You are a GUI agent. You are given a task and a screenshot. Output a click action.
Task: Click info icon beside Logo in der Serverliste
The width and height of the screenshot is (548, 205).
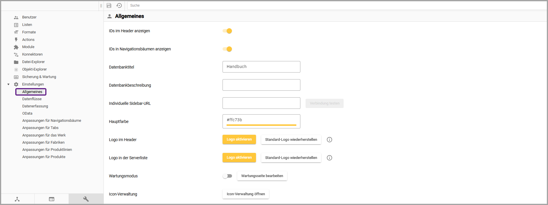coord(329,158)
